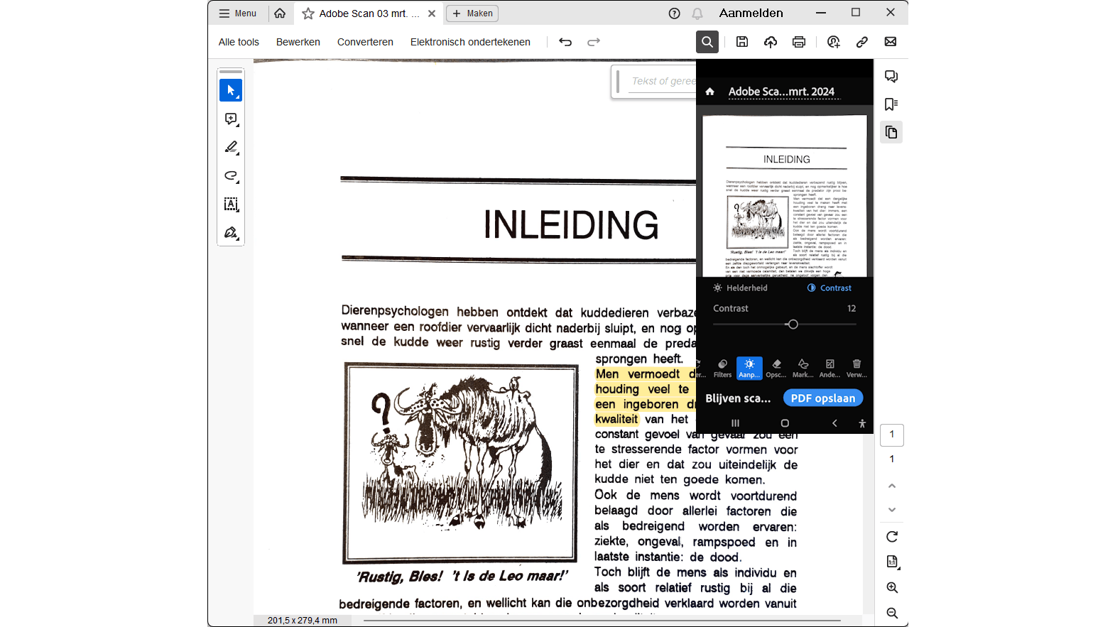Activate the text recognition box tool
Screen dimensions: 1115x627
pos(231,205)
